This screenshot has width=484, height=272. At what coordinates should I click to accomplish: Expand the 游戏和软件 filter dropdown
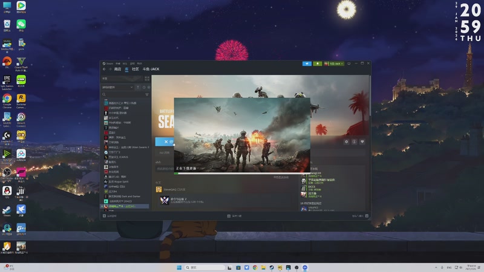tap(117, 87)
